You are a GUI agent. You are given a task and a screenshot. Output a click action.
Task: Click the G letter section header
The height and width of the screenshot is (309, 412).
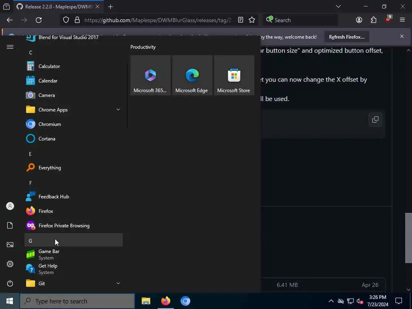(74, 241)
